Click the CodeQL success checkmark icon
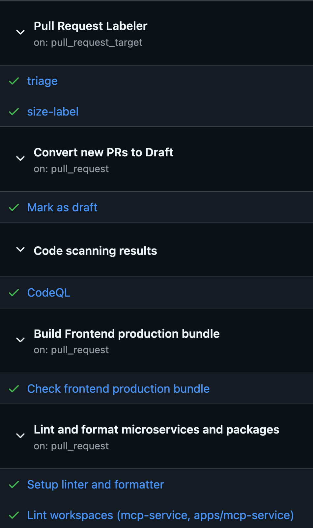 click(14, 293)
